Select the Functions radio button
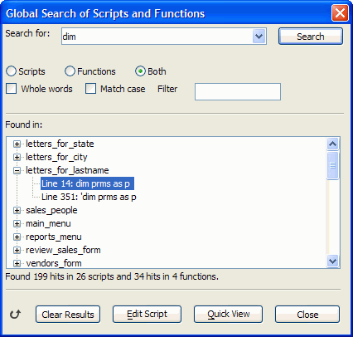This screenshot has width=353, height=337. click(x=70, y=71)
